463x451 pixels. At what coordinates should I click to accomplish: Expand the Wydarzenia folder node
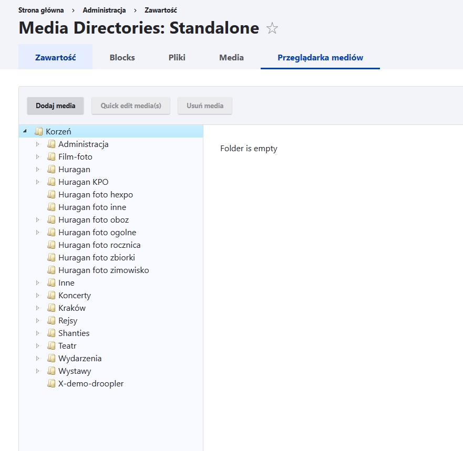coord(37,358)
